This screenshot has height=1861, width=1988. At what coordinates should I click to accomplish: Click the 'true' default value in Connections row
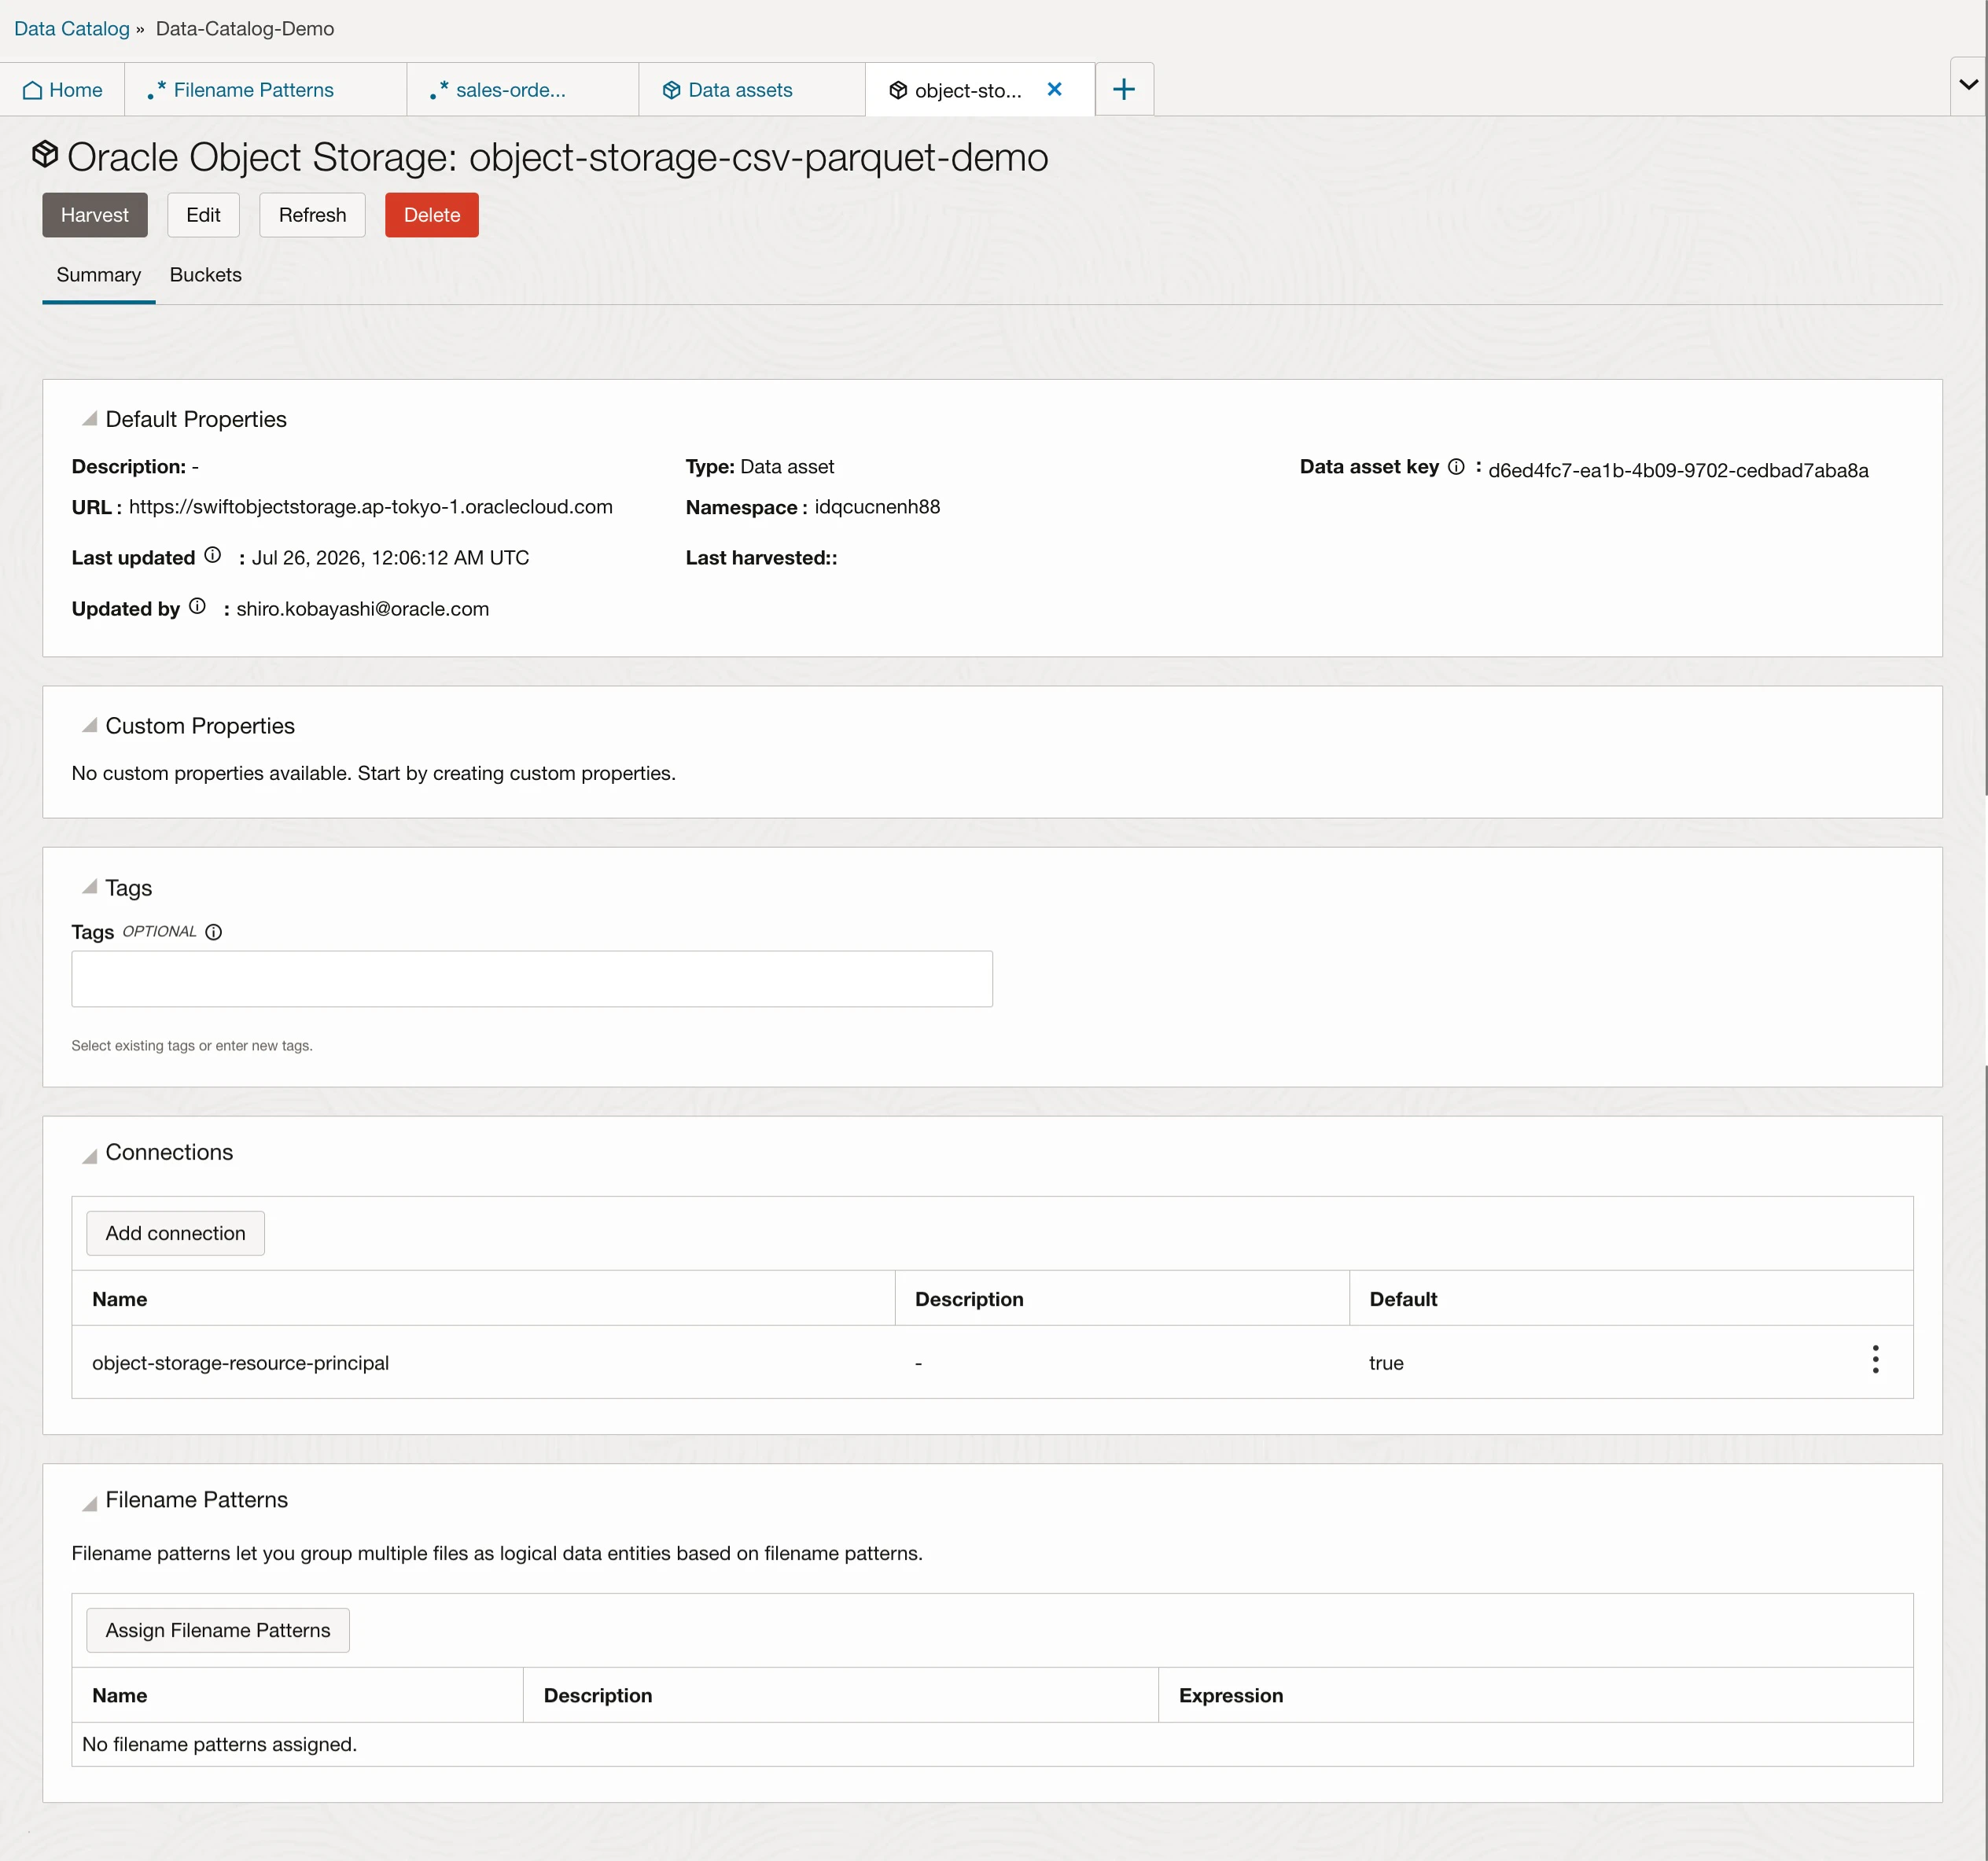click(x=1386, y=1363)
